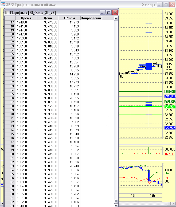
Task: Click the chart window left scroll arrow
Action: click(x=2, y=204)
